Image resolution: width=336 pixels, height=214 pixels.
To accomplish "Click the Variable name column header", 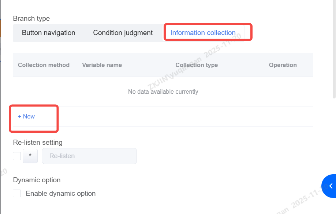I will (102, 65).
